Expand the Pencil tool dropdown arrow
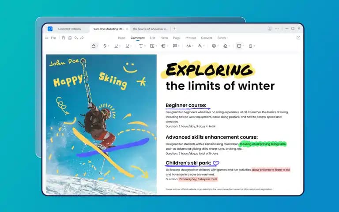 (203, 46)
